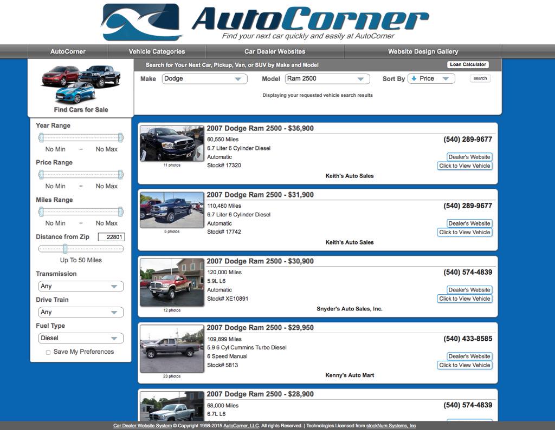
Task: Enable the Save My Preferences checkbox
Action: coord(48,352)
